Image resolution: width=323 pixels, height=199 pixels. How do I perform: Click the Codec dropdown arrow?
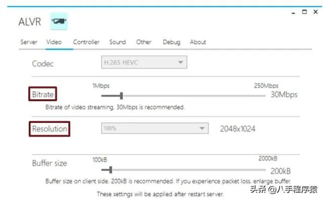pyautogui.click(x=181, y=62)
